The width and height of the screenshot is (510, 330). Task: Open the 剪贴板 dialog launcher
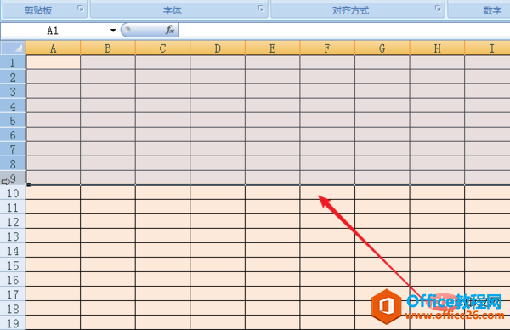pos(81,9)
